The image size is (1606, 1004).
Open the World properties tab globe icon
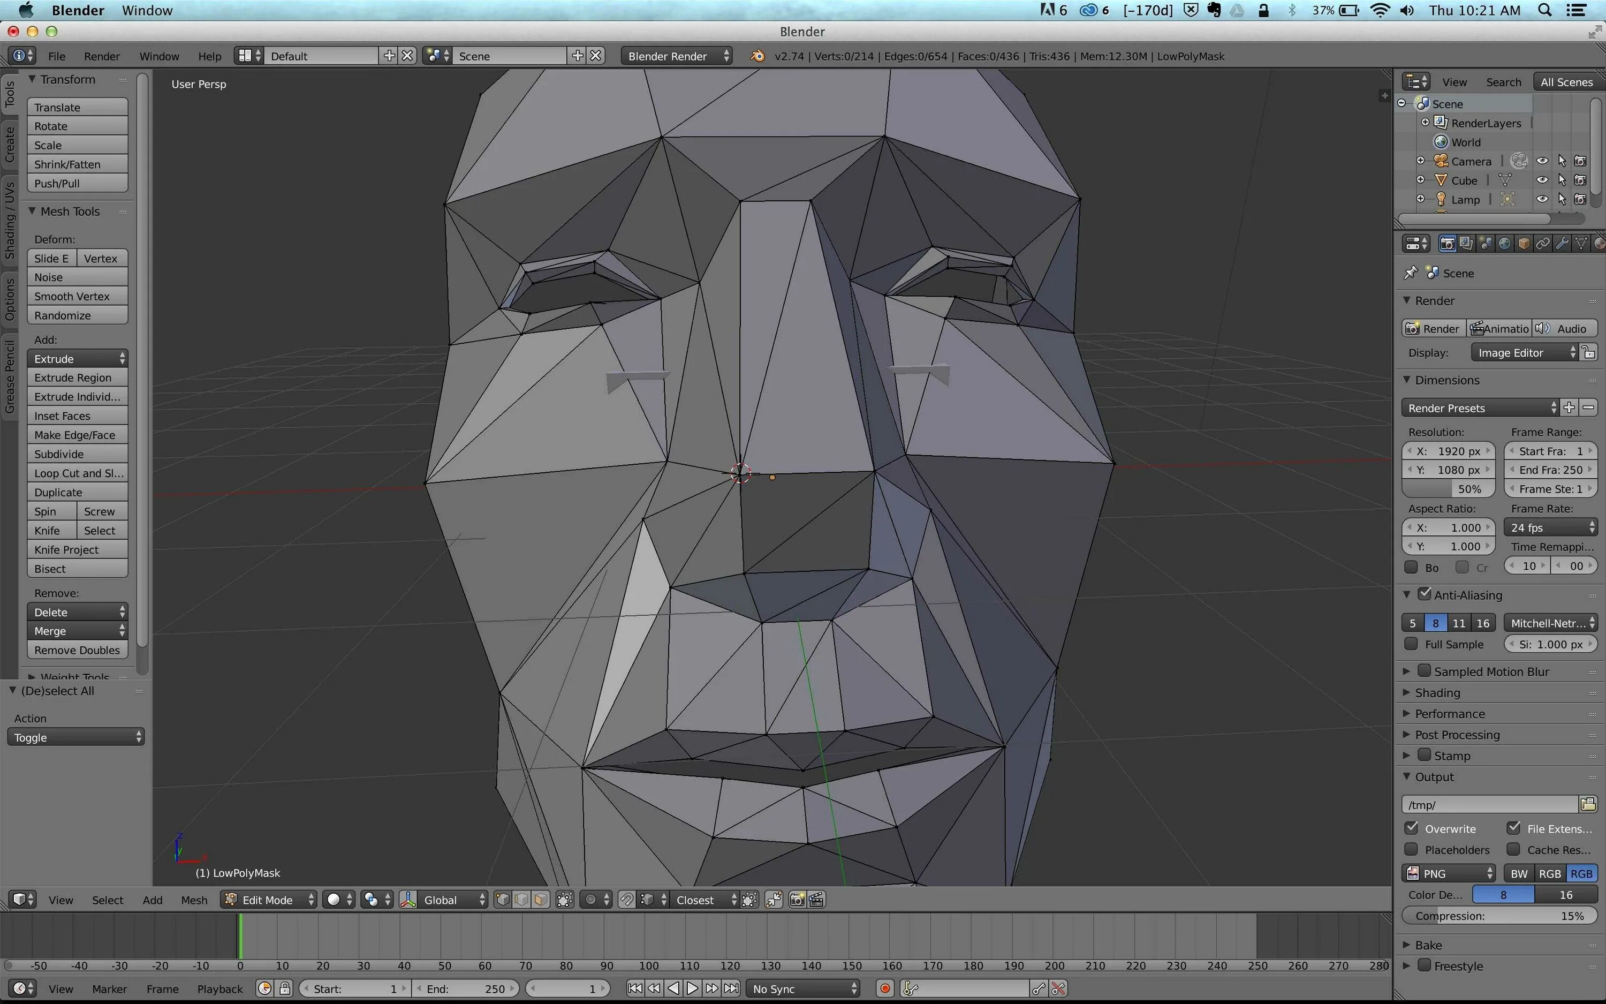[x=1504, y=244]
